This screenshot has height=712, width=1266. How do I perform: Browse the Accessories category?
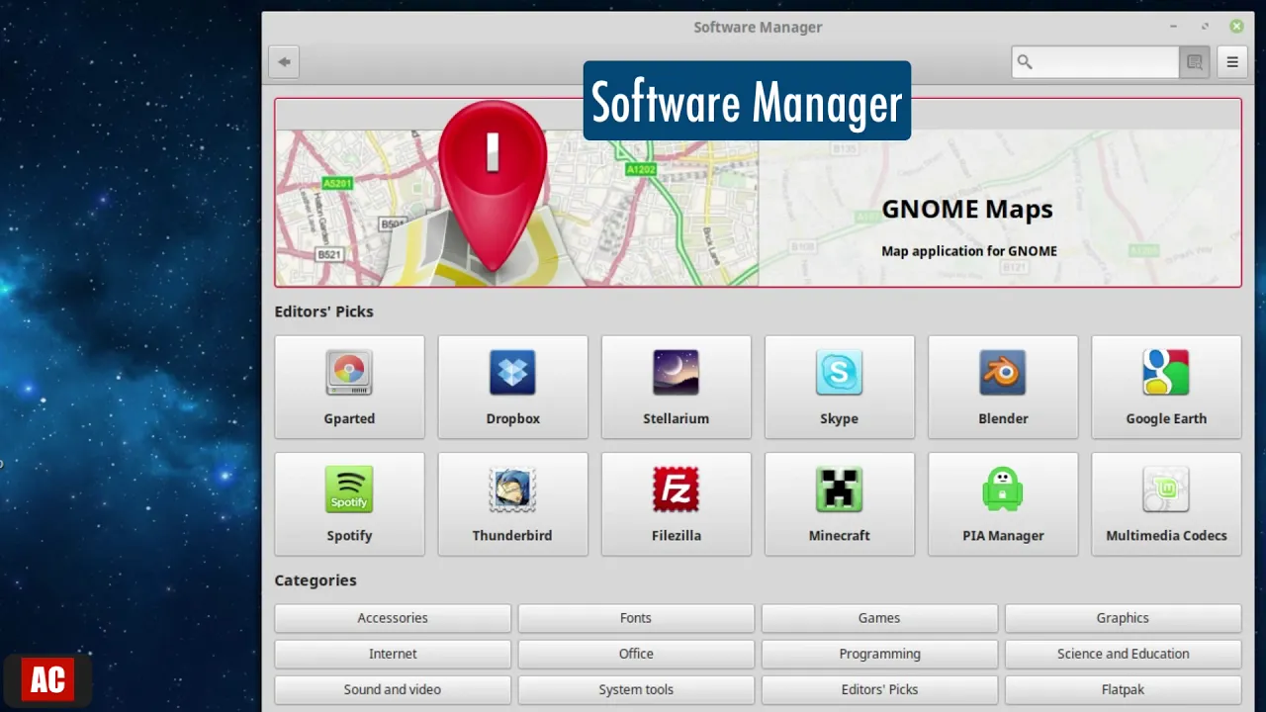(x=393, y=618)
